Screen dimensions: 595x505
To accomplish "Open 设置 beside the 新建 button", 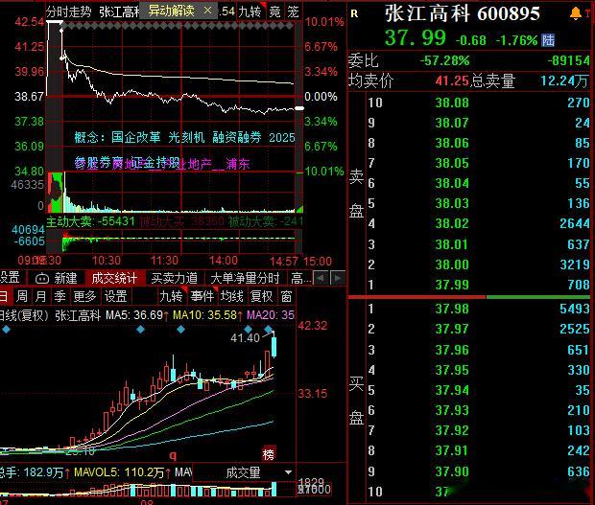I will 10,277.
